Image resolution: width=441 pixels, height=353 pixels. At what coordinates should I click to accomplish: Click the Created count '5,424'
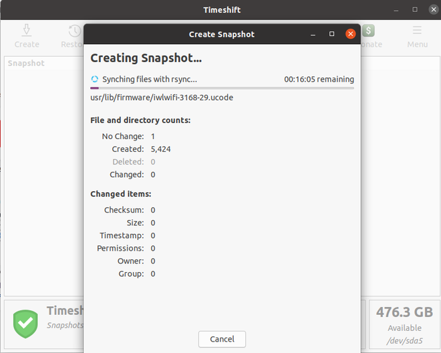pos(160,149)
